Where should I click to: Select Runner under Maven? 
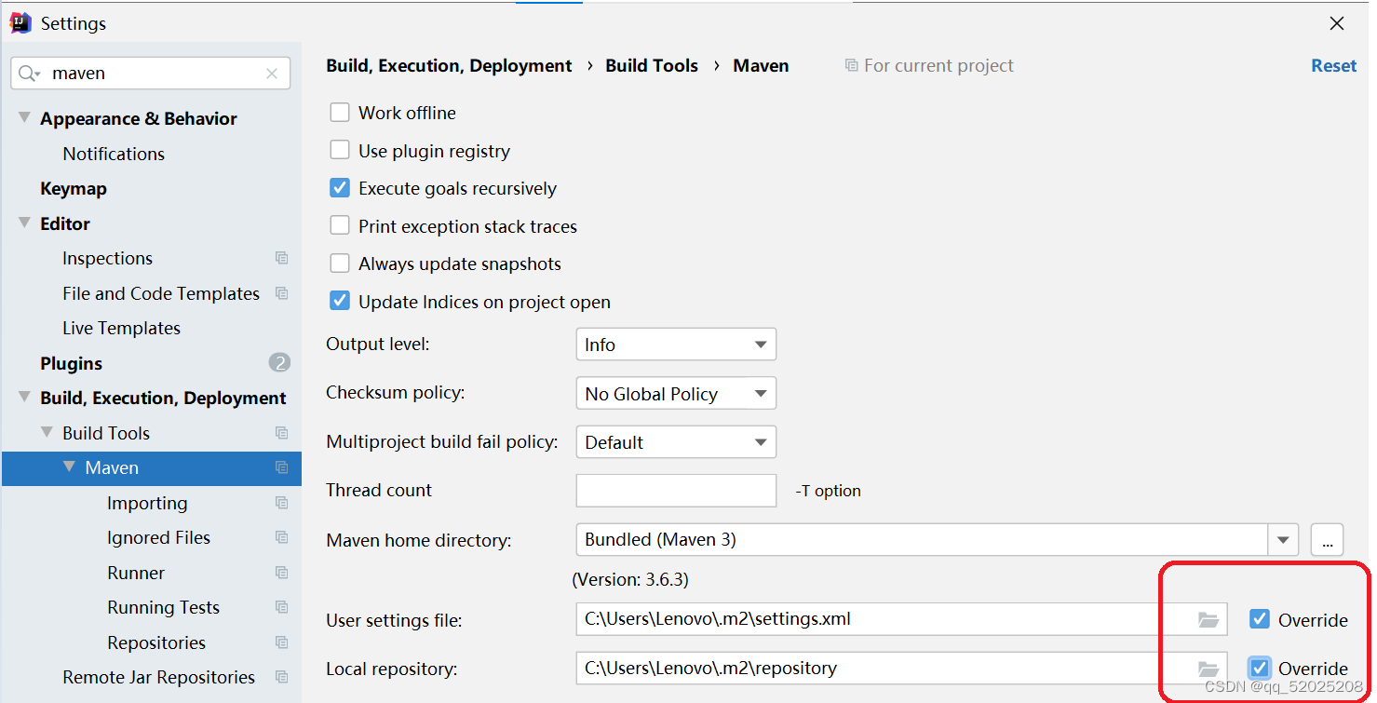[136, 573]
